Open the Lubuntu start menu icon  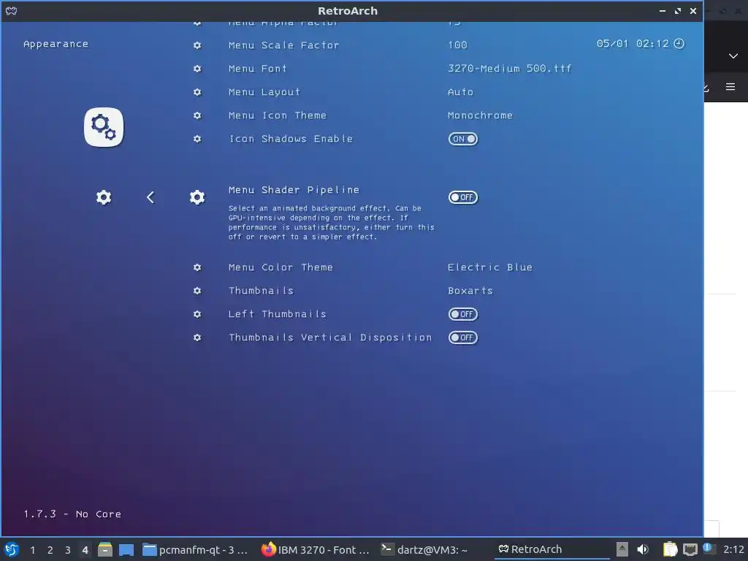pyautogui.click(x=12, y=549)
